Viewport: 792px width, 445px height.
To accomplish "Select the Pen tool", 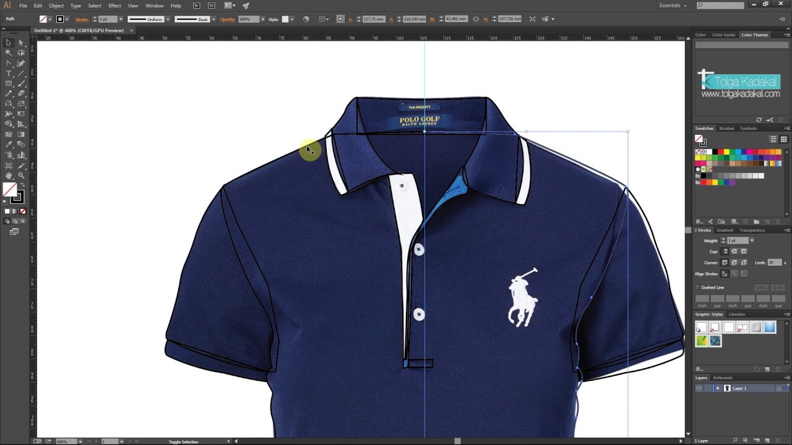I will pyautogui.click(x=9, y=63).
